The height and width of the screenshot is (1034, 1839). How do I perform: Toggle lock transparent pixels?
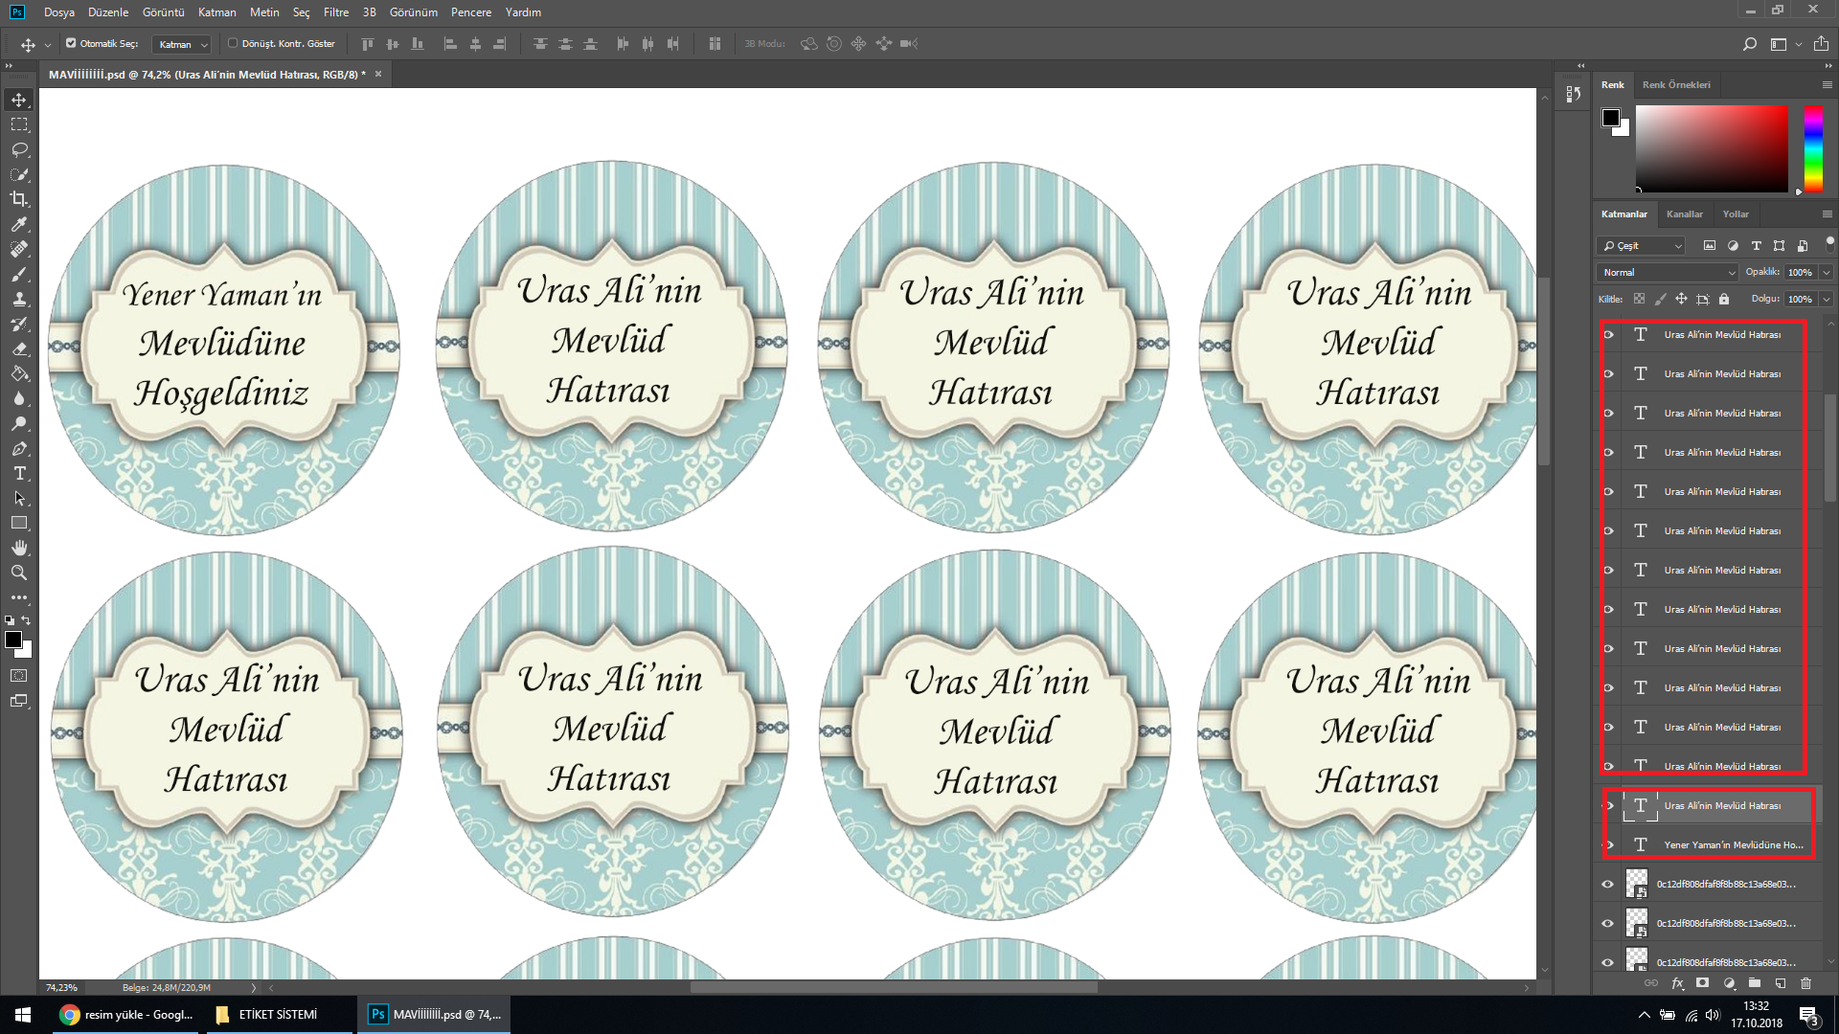click(x=1639, y=299)
